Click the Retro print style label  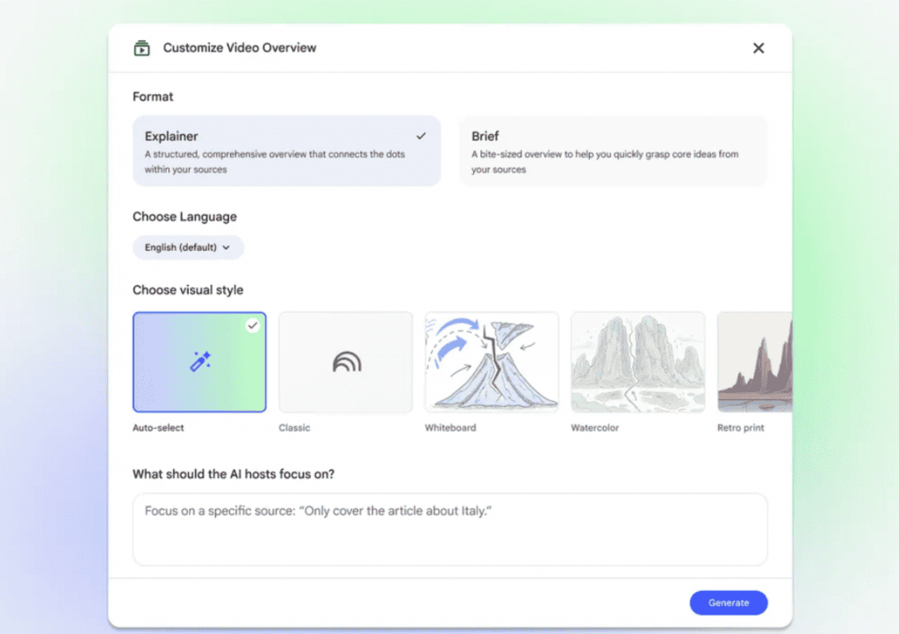pyautogui.click(x=740, y=428)
